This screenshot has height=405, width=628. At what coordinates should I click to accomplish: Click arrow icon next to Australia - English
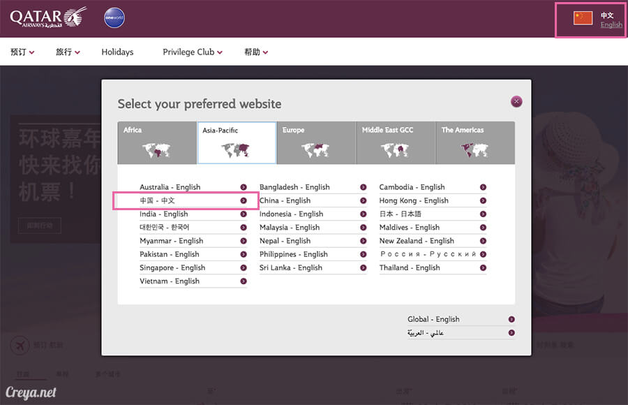coord(244,187)
